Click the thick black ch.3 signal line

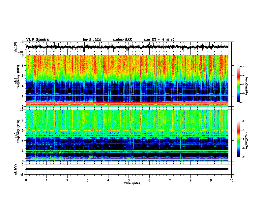pos(127,169)
